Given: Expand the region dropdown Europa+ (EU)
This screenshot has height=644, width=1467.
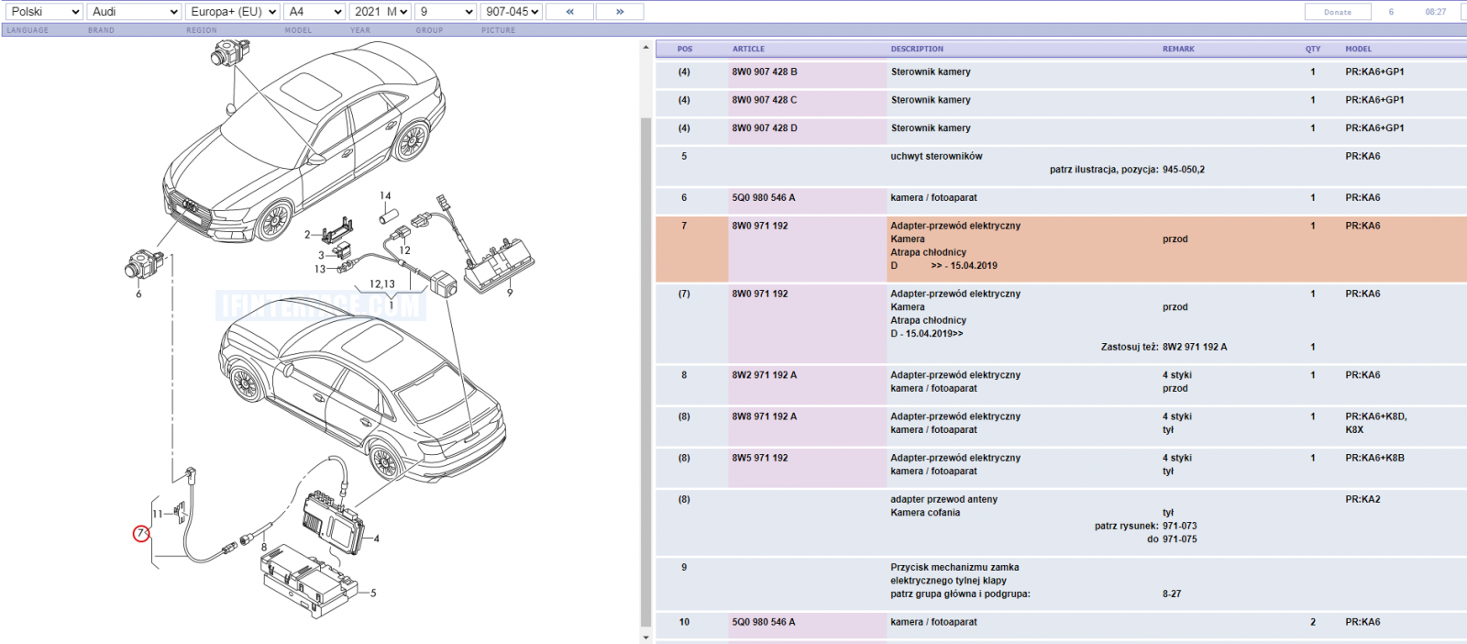Looking at the screenshot, I should coord(233,12).
